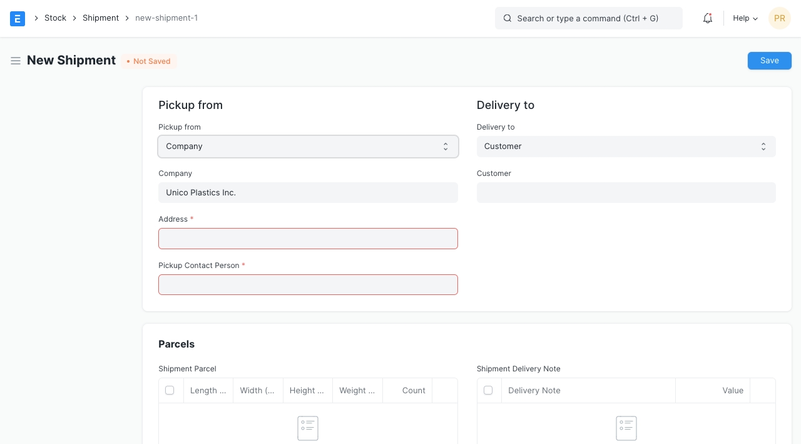Click the empty Shipment Parcel table icon
This screenshot has height=444, width=801.
(308, 428)
